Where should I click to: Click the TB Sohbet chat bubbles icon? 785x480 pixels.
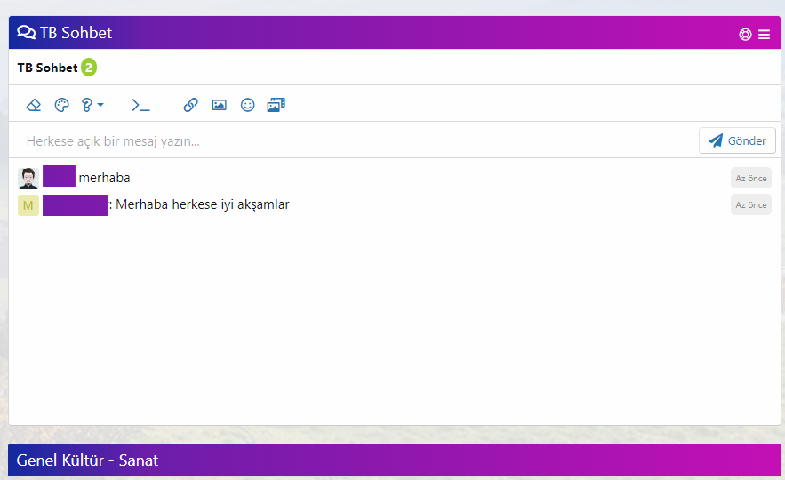tap(26, 33)
